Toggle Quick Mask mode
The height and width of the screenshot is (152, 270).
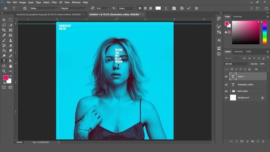4,87
